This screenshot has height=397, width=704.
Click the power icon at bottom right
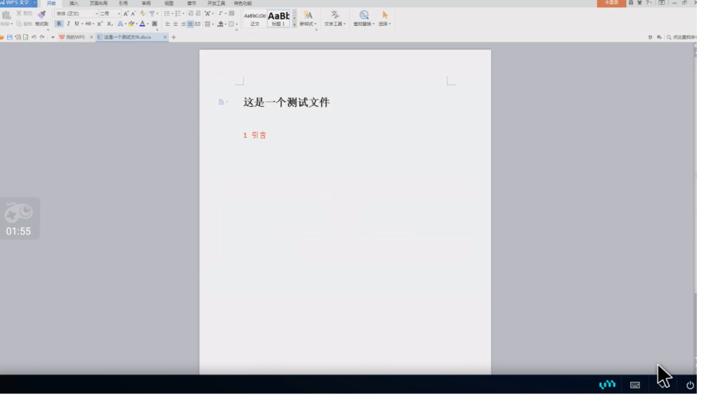[690, 385]
